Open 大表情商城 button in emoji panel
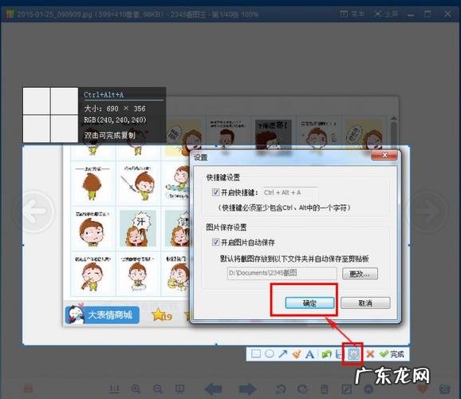The height and width of the screenshot is (399, 461). click(x=102, y=315)
